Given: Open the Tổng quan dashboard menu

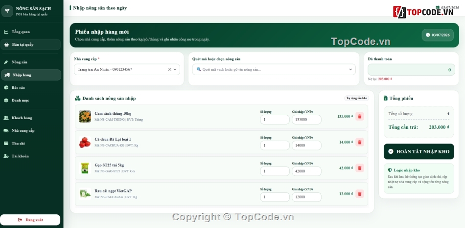Looking at the screenshot, I should (31, 32).
